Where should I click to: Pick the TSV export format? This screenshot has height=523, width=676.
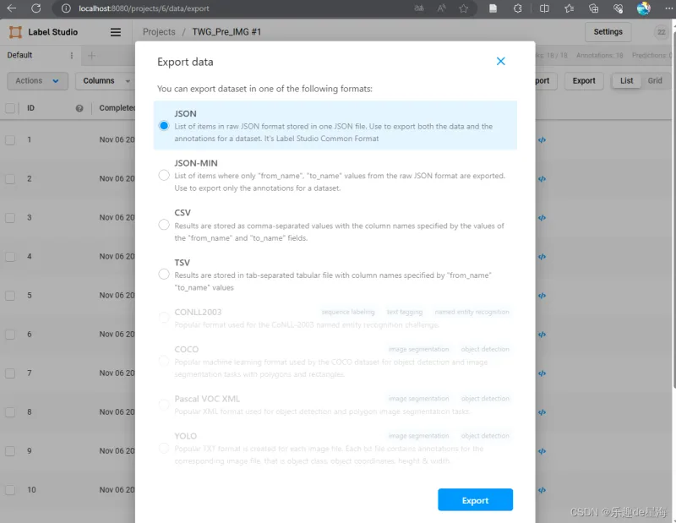(x=164, y=274)
